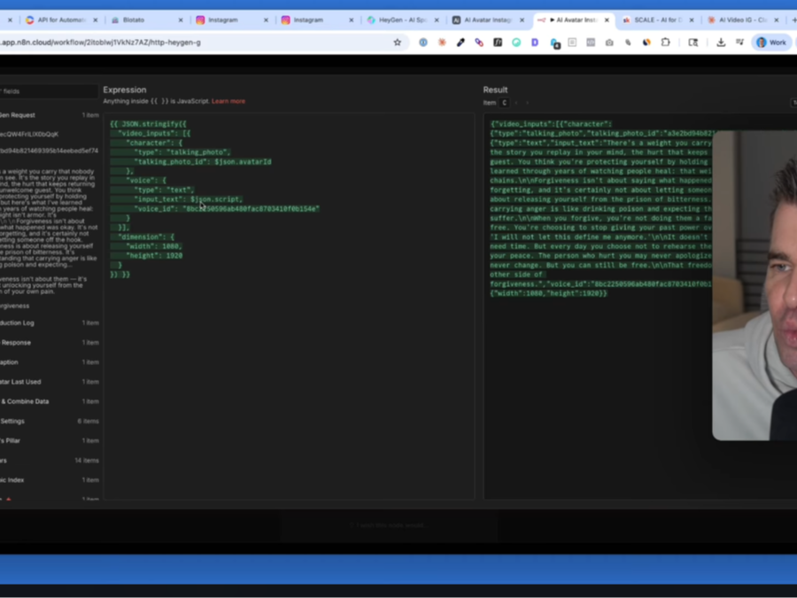
Task: Click the grey paperclip extension icon
Action: 628,43
